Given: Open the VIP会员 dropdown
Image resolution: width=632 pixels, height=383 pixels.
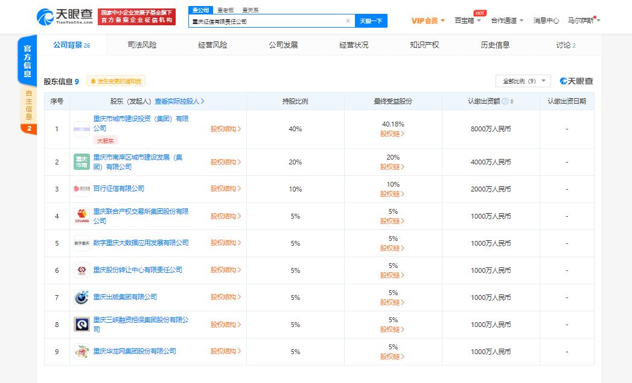Looking at the screenshot, I should pyautogui.click(x=428, y=20).
